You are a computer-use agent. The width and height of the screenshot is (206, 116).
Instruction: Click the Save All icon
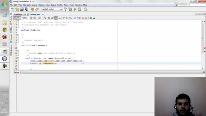tap(26, 9)
